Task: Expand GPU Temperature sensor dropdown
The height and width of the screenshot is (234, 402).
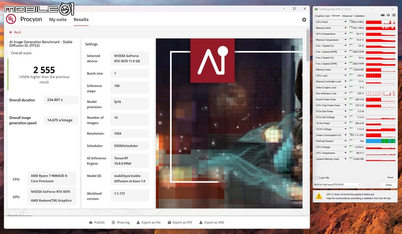Action: [345, 34]
